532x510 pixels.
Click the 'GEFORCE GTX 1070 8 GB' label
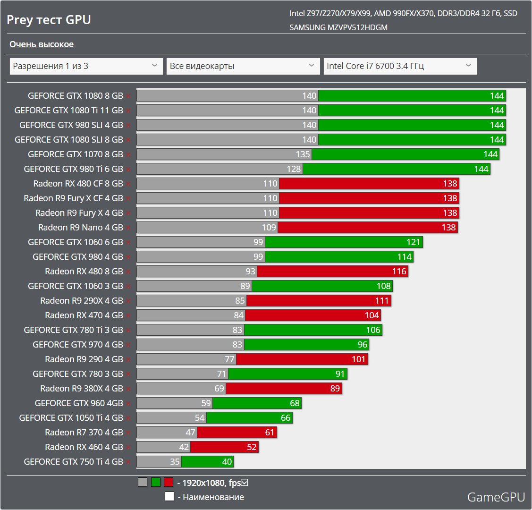[x=76, y=154]
